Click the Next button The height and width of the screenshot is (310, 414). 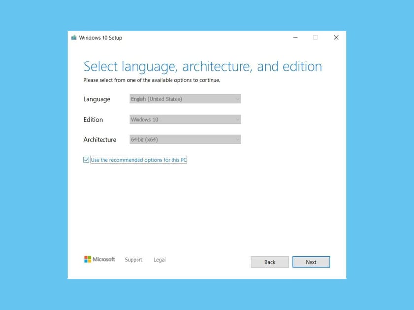point(311,262)
